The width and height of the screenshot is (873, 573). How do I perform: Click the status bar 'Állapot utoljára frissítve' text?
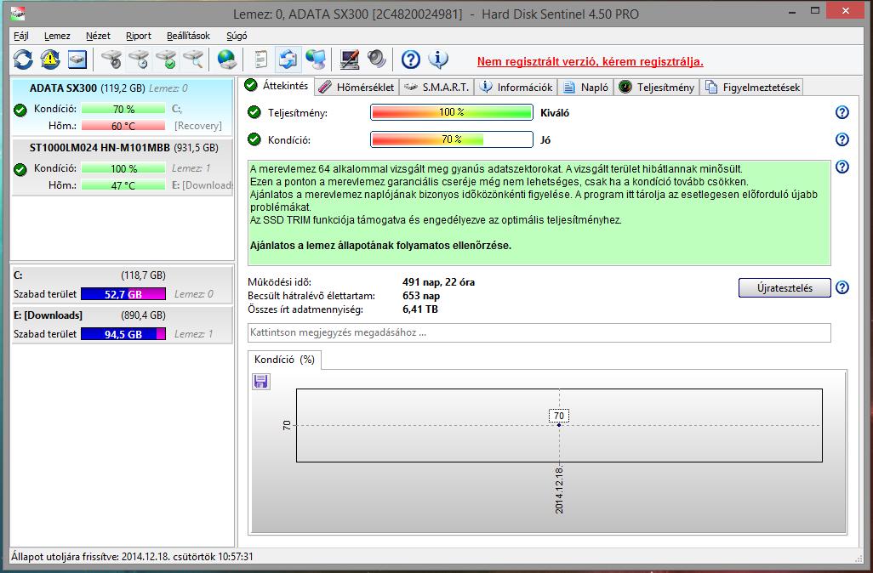pos(132,556)
